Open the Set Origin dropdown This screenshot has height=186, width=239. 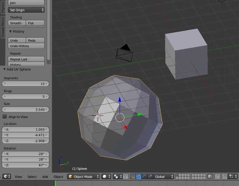pyautogui.click(x=26, y=10)
